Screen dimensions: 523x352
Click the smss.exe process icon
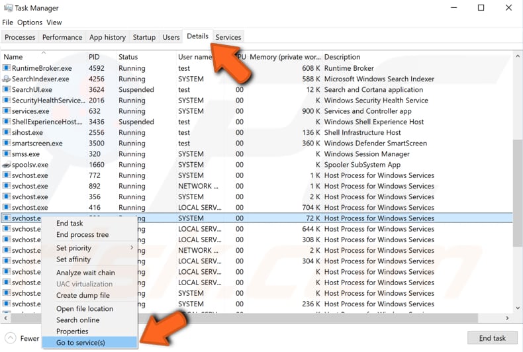(7, 154)
